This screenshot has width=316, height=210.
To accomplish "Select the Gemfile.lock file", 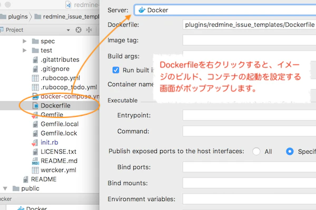I will pyautogui.click(x=58, y=133).
